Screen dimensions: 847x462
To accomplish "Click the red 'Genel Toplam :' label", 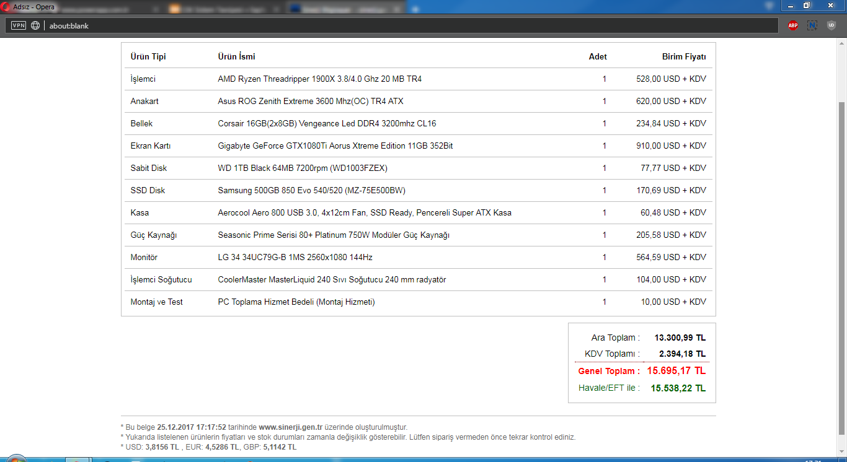I will click(609, 371).
